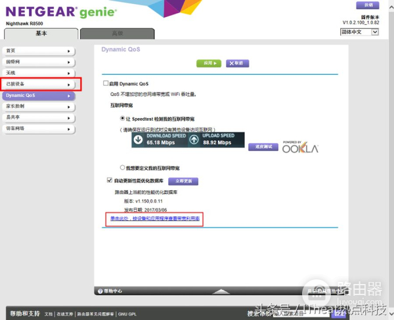
Task: Open the 无线 sidebar menu item
Action: [x=39, y=73]
